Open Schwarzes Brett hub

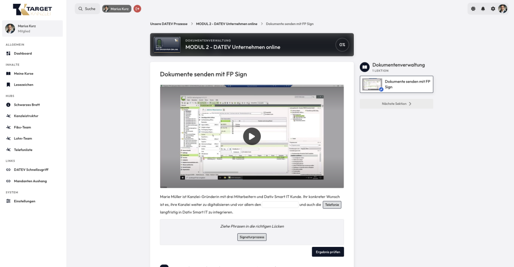coord(27,105)
